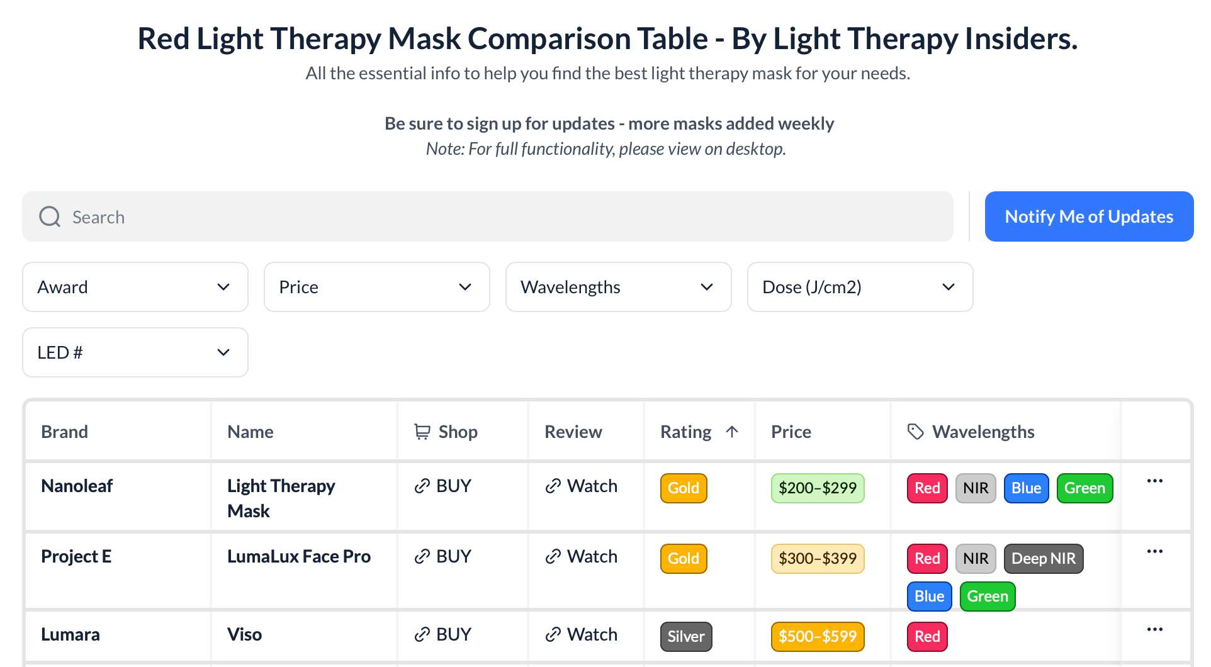Click the Rating sort arrow icon

[732, 432]
